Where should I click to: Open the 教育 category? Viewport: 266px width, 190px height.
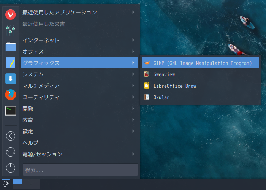click(x=79, y=120)
